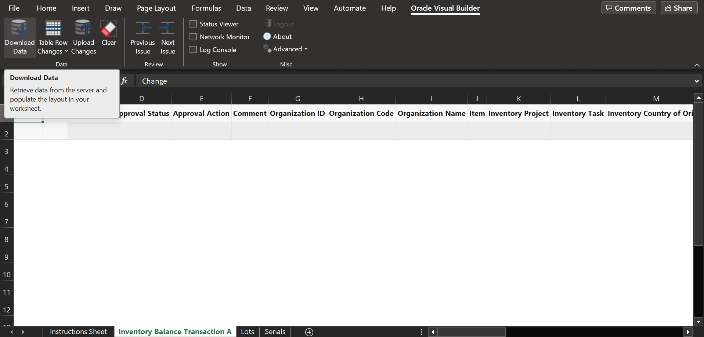Click the Share button
Screen dimensions: 704x337
coord(679,8)
